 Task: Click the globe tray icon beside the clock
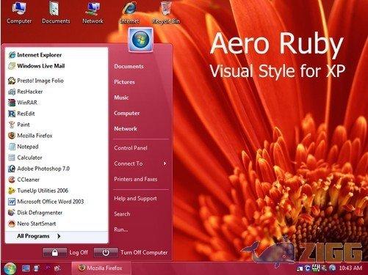333,268
